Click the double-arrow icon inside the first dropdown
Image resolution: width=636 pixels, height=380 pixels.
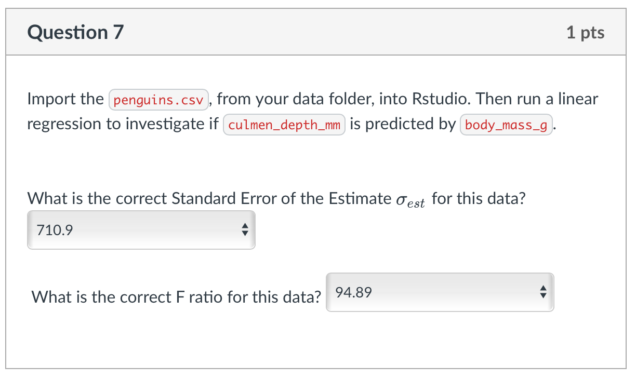point(245,230)
